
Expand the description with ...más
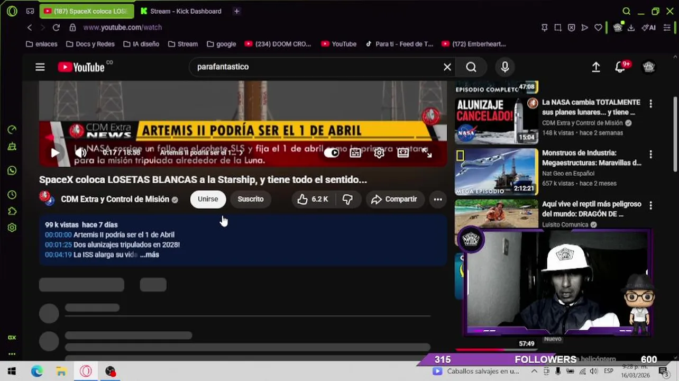(150, 255)
